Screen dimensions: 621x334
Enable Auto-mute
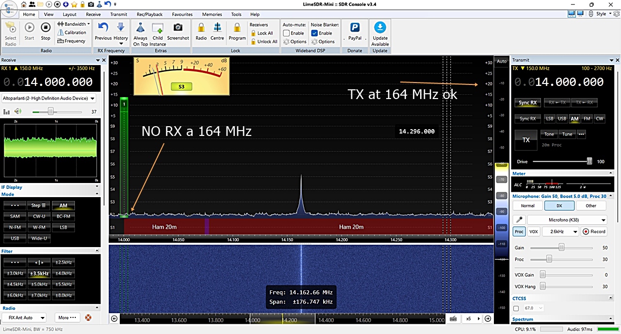pyautogui.click(x=286, y=33)
